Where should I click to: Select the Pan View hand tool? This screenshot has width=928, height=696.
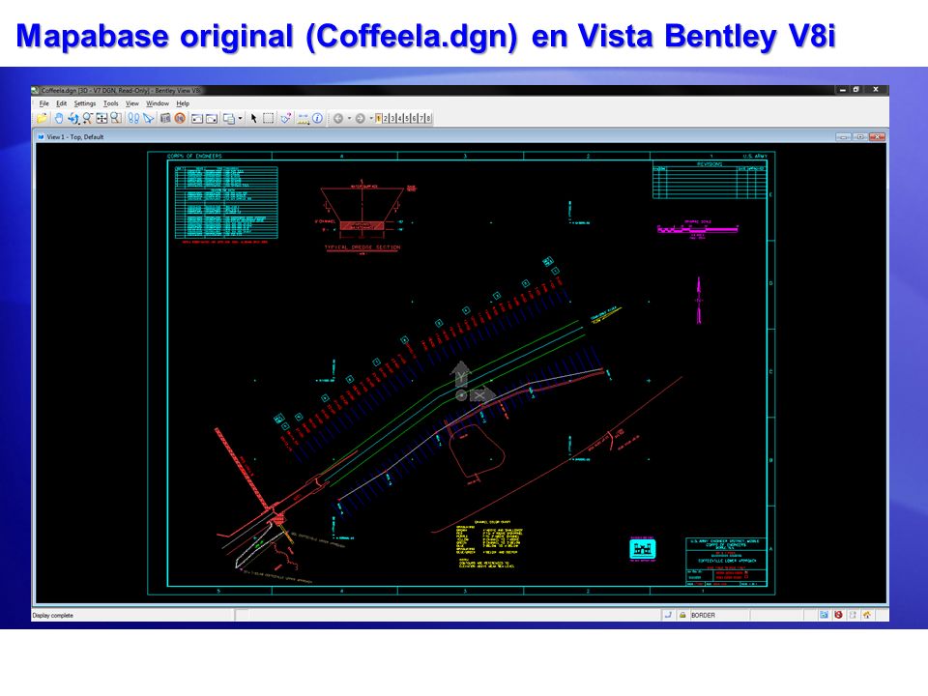pyautogui.click(x=59, y=118)
